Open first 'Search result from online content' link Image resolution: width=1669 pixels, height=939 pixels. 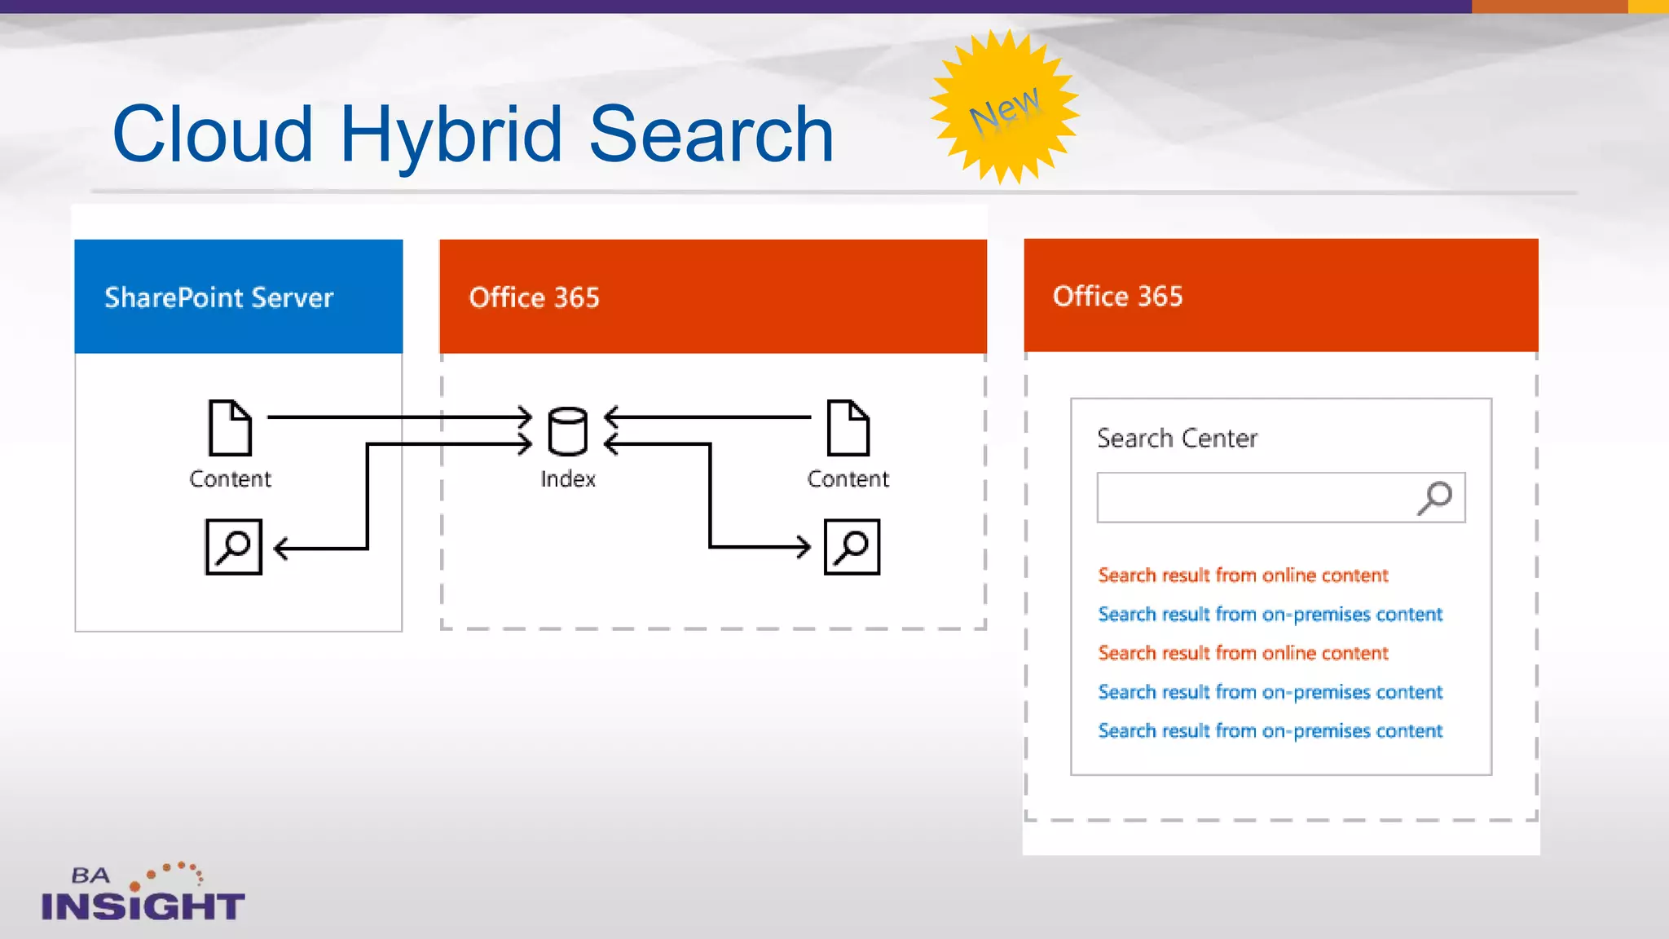tap(1243, 575)
